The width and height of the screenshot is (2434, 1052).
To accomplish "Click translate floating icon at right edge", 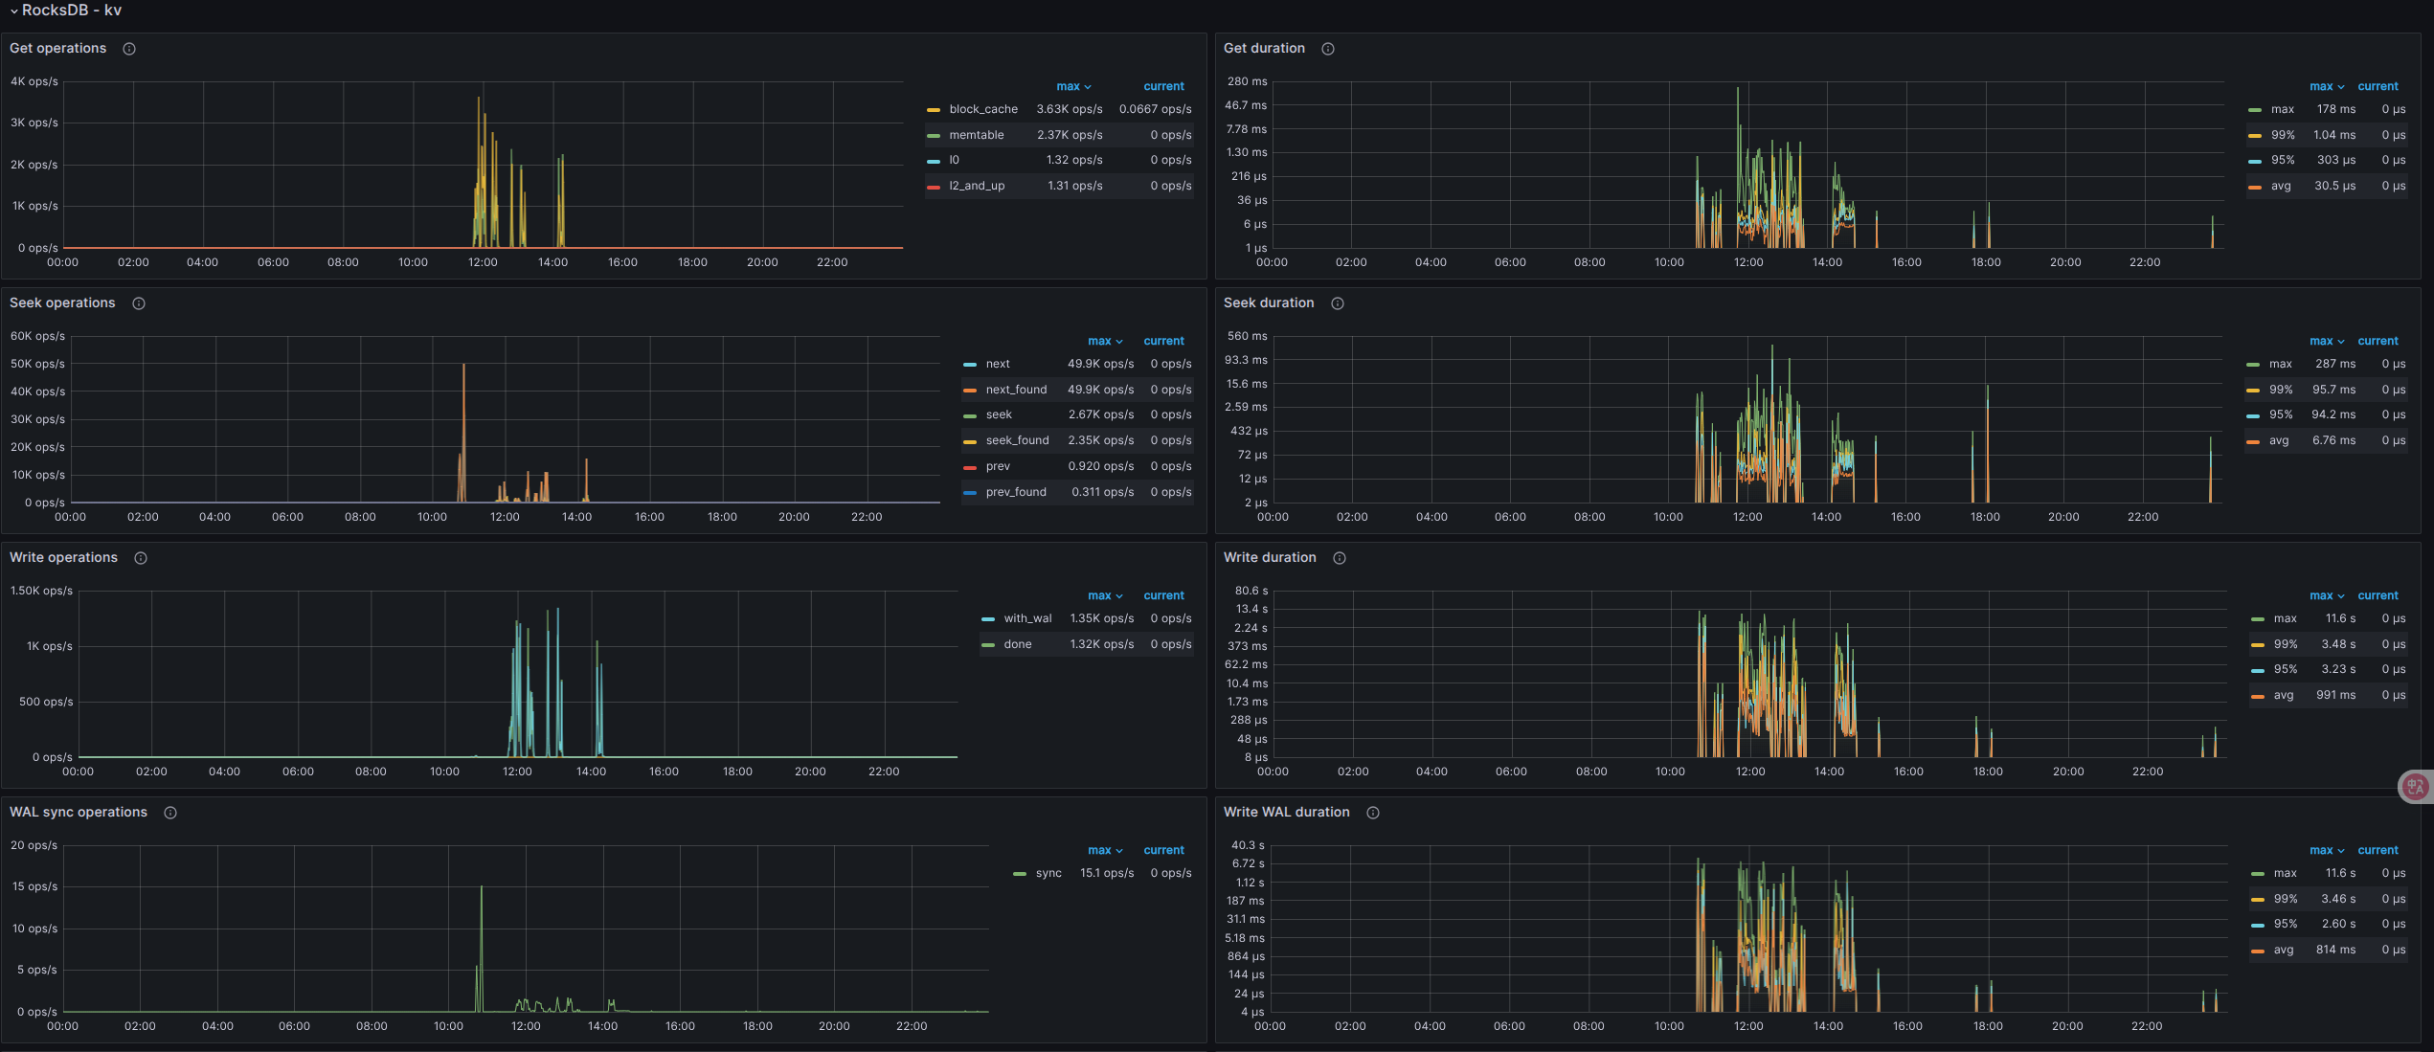I will [2415, 787].
